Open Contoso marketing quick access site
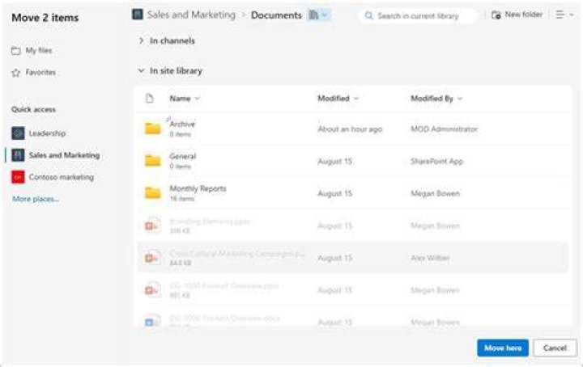Image resolution: width=583 pixels, height=367 pixels. 53,177
